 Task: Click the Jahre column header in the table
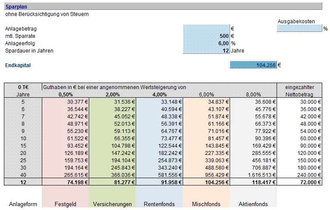coord(23,94)
